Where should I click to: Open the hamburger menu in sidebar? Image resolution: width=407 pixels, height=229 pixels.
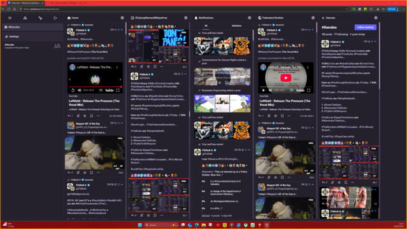coord(10,18)
